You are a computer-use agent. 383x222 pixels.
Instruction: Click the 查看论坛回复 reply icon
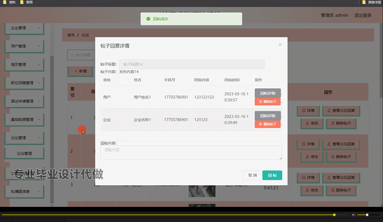pos(329,111)
